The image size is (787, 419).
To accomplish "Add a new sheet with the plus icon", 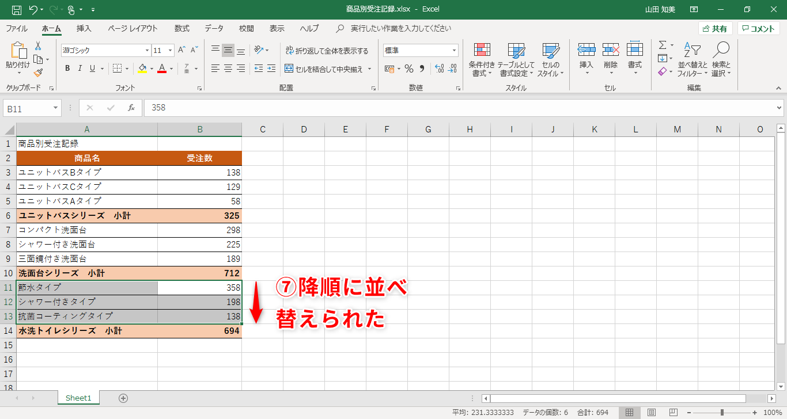I will [123, 398].
